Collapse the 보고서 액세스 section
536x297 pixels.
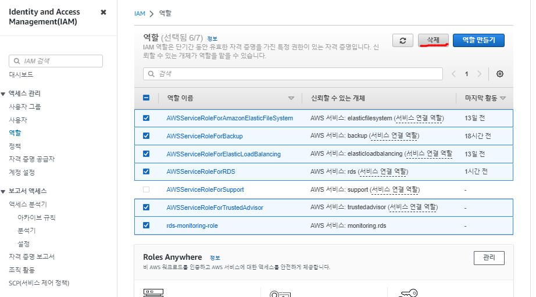(3, 191)
